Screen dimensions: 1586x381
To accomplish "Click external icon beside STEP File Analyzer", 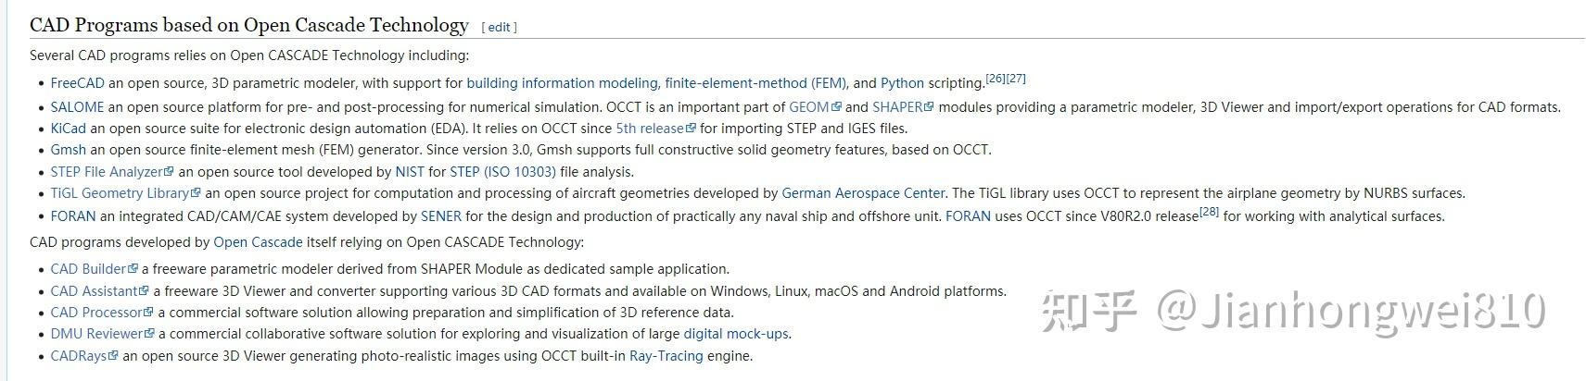I will 169,172.
